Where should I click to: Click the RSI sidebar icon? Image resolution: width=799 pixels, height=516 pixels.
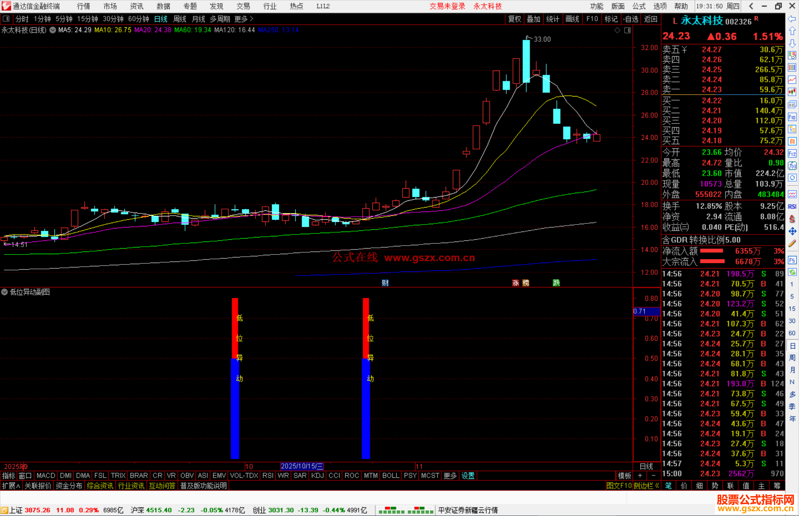click(792, 207)
